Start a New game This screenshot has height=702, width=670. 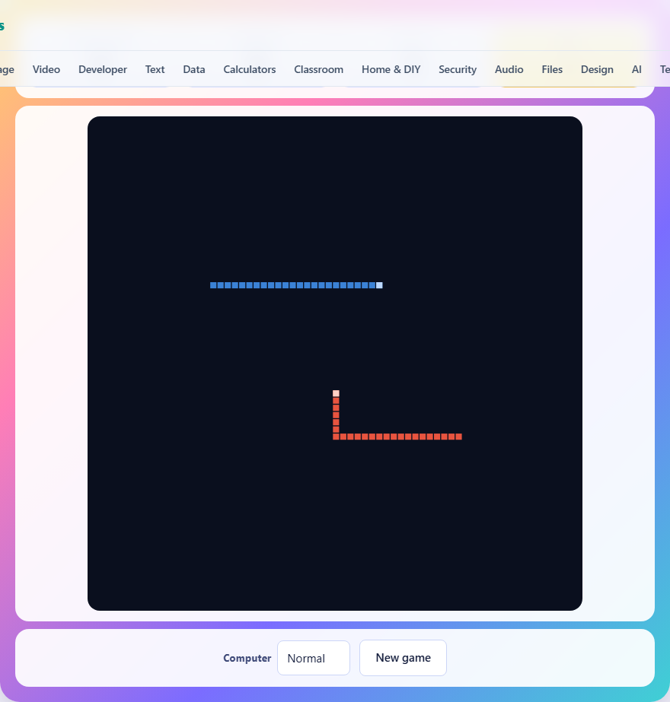point(403,658)
